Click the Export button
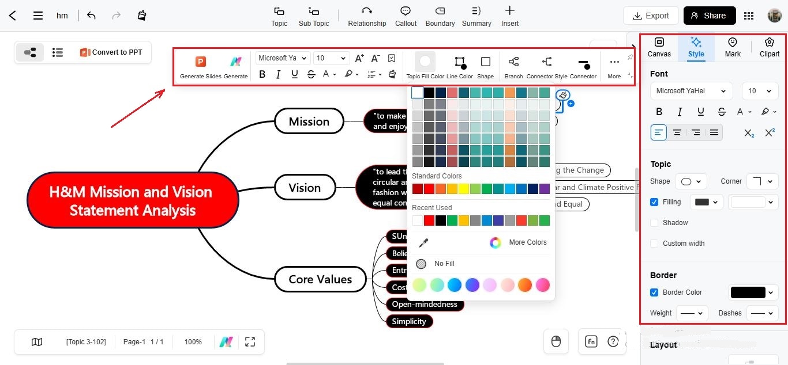 pos(651,16)
